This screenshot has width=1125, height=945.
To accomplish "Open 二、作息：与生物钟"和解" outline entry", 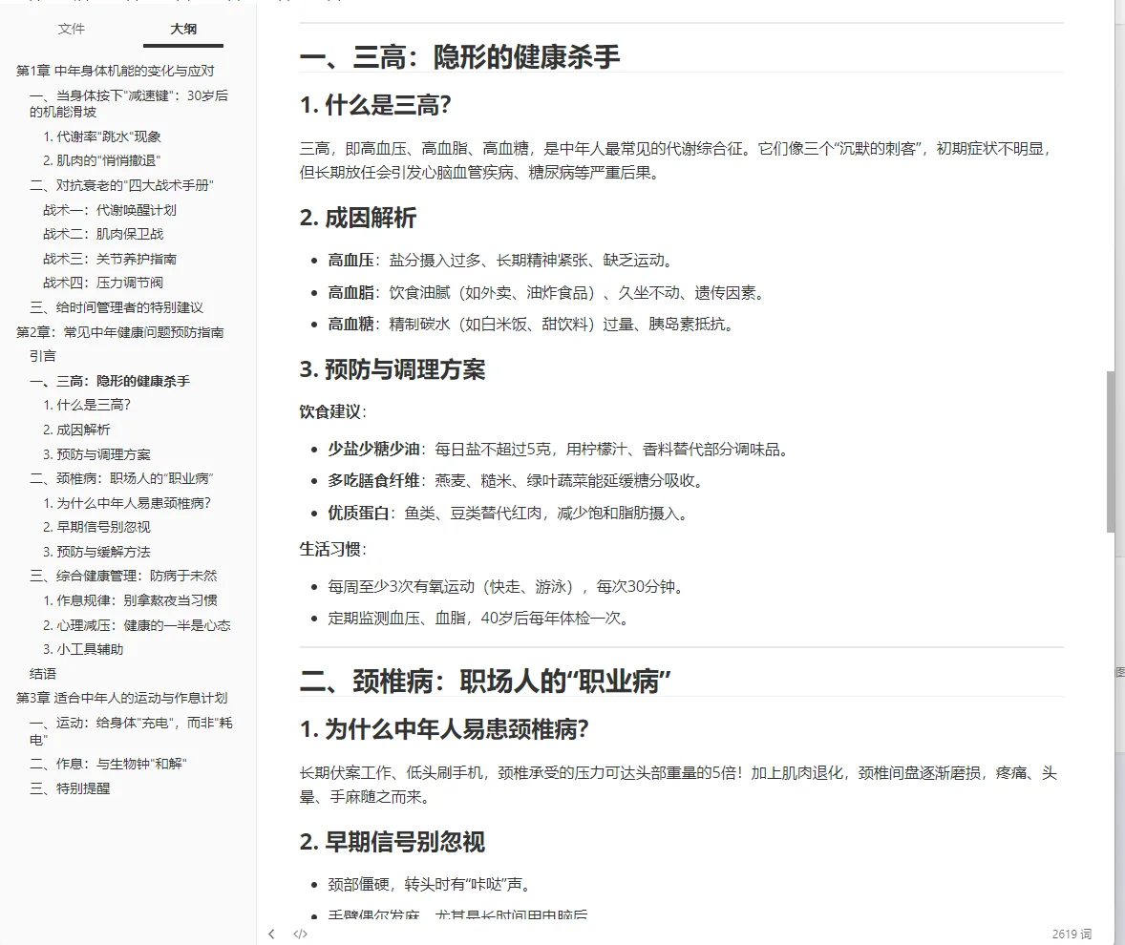I will (108, 764).
